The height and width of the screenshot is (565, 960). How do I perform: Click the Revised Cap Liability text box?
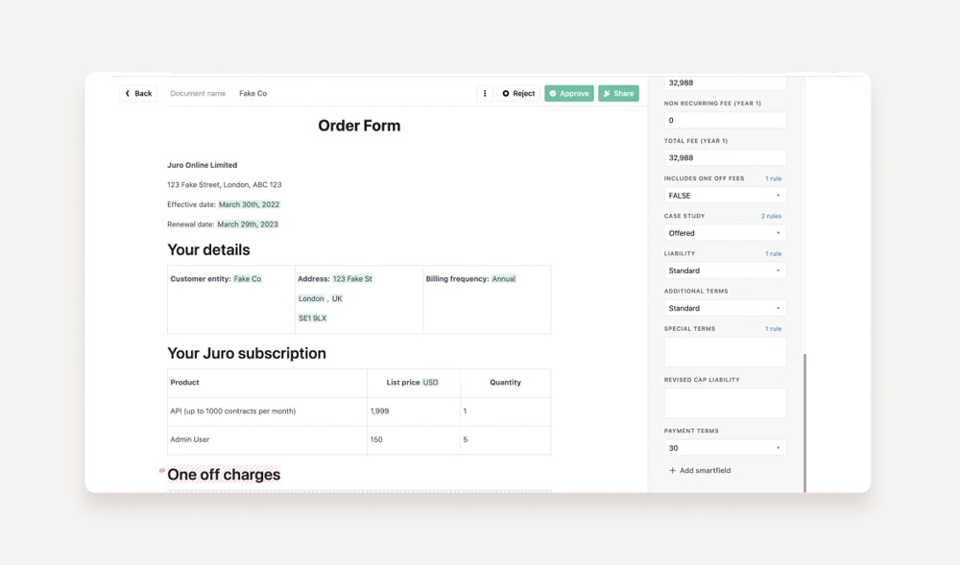[725, 404]
